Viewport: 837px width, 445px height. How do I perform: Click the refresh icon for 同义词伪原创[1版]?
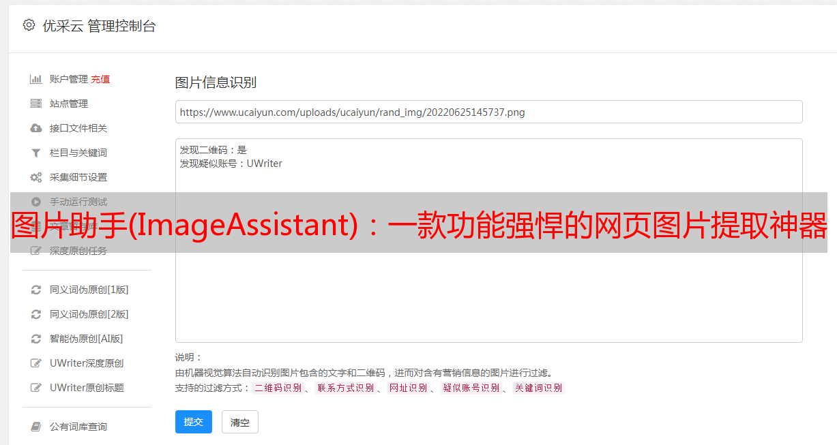[x=36, y=290]
